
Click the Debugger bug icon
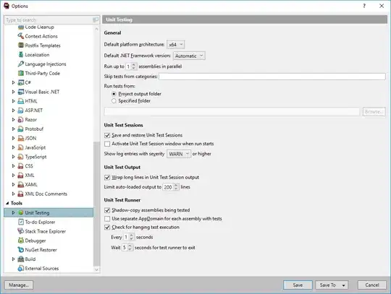tap(21, 241)
